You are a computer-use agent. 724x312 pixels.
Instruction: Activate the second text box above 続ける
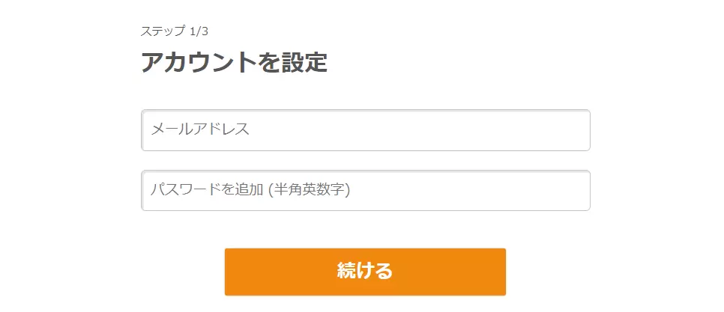coord(365,190)
